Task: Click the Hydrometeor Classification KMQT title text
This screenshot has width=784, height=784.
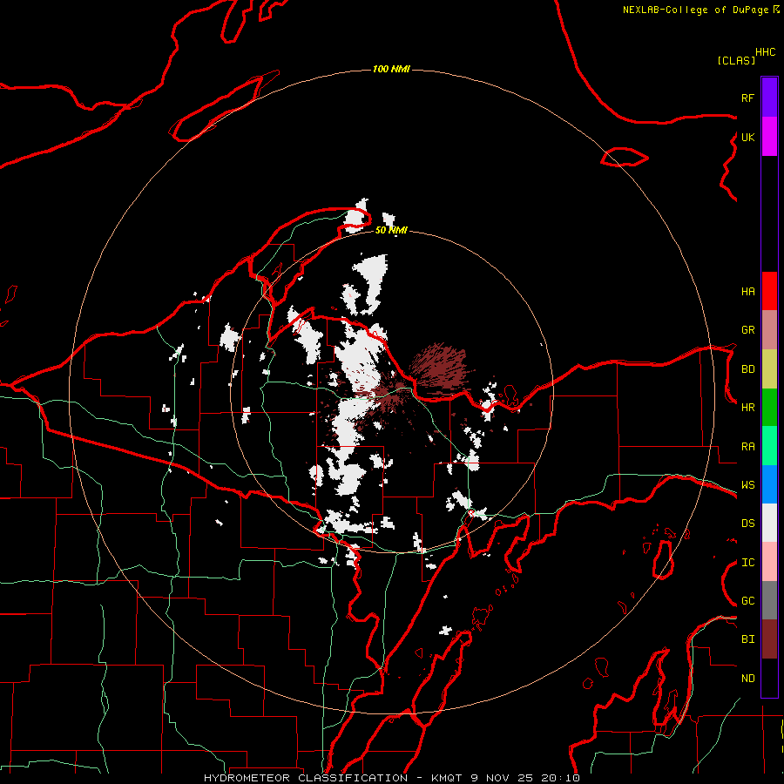Action: click(391, 778)
